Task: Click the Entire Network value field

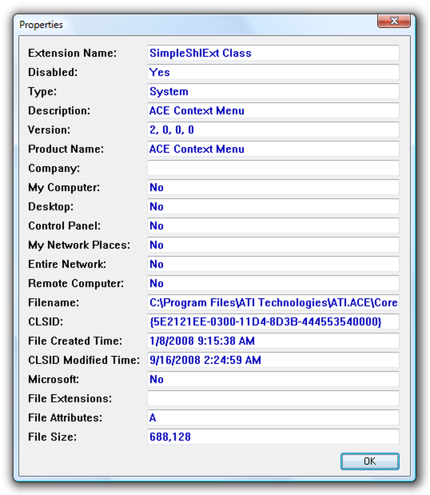Action: pyautogui.click(x=273, y=264)
